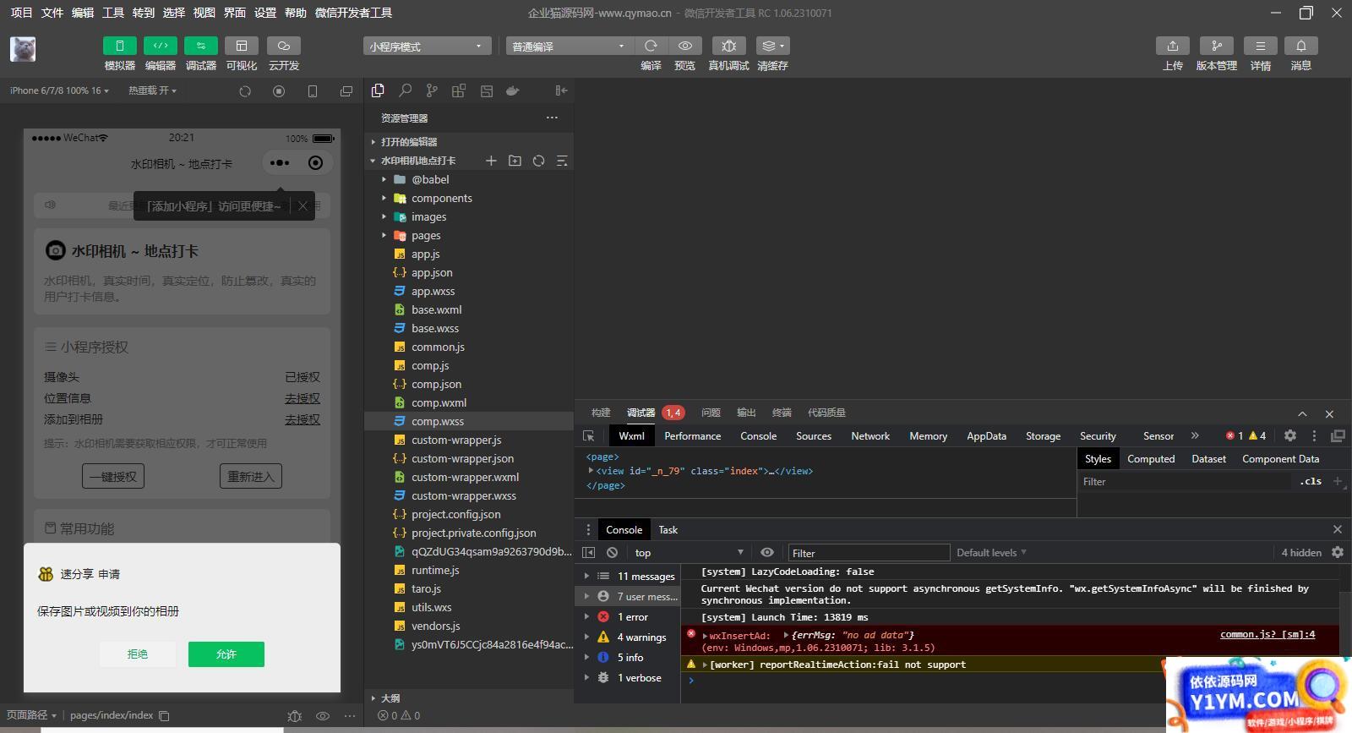The width and height of the screenshot is (1352, 733).
Task: Switch to the Task tab
Action: 668,530
